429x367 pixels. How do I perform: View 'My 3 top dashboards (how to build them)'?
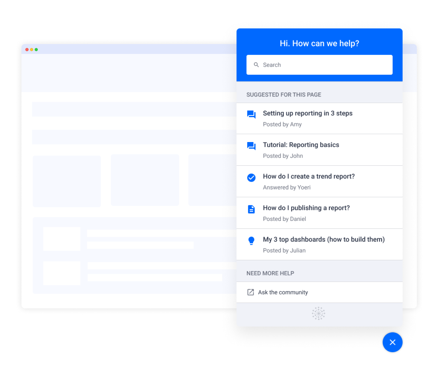[324, 239]
